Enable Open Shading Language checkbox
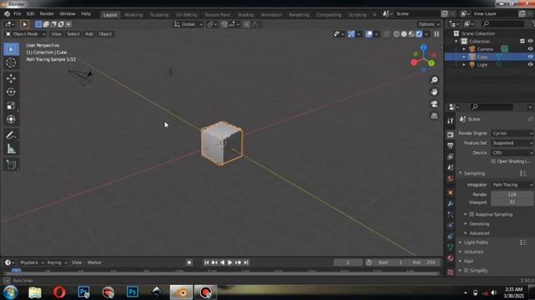The width and height of the screenshot is (535, 300). [493, 161]
